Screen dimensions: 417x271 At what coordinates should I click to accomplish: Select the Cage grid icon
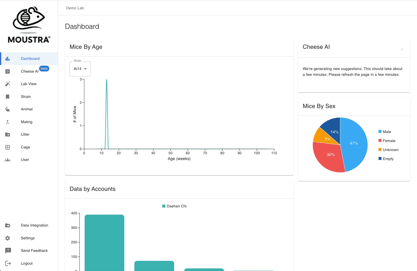pos(8,147)
